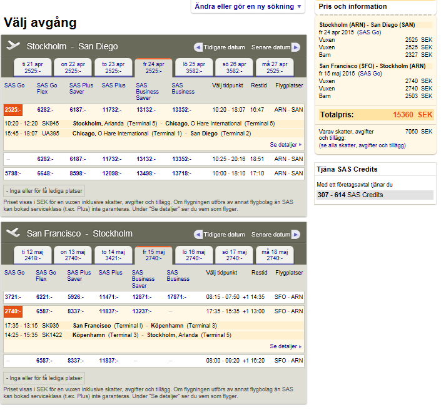The image size is (446, 410).
Task: Click the 08:00 - 09:20 return flight row
Action: (x=154, y=361)
